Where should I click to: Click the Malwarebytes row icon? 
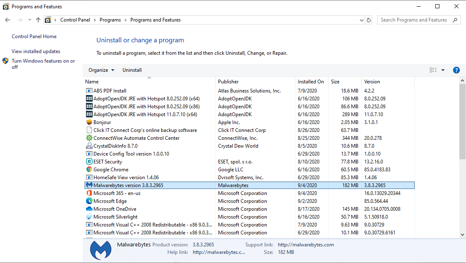tap(89, 185)
